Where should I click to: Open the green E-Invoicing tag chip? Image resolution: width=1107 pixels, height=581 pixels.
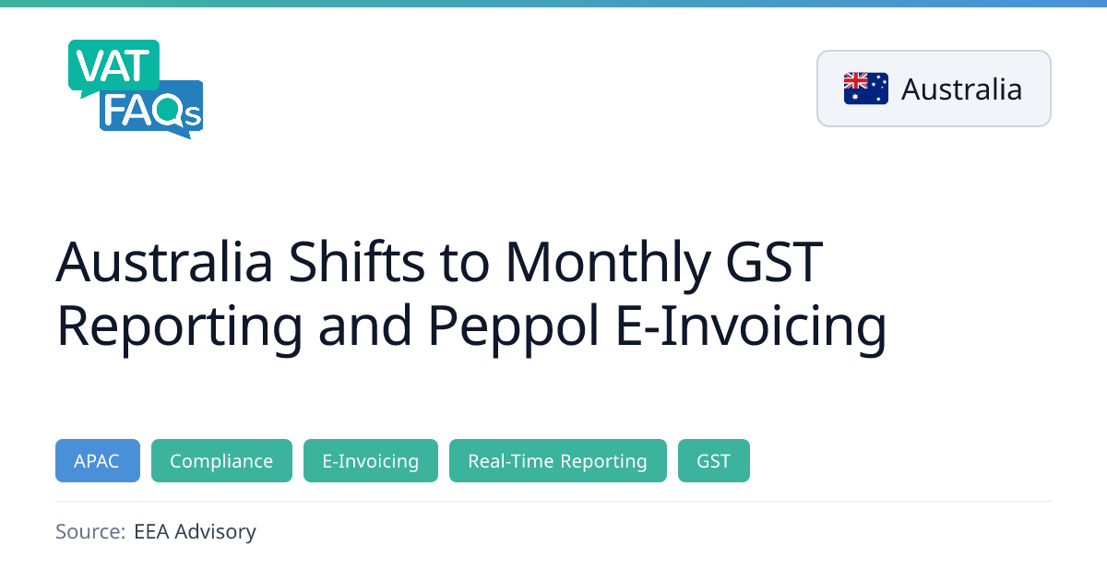coord(370,460)
